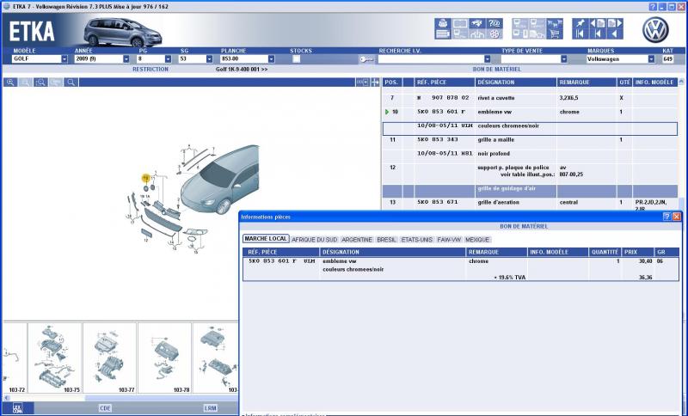Screen dimensions: 688x416
Task: Jump to first with the bar-arrow icon
Action: click(580, 34)
